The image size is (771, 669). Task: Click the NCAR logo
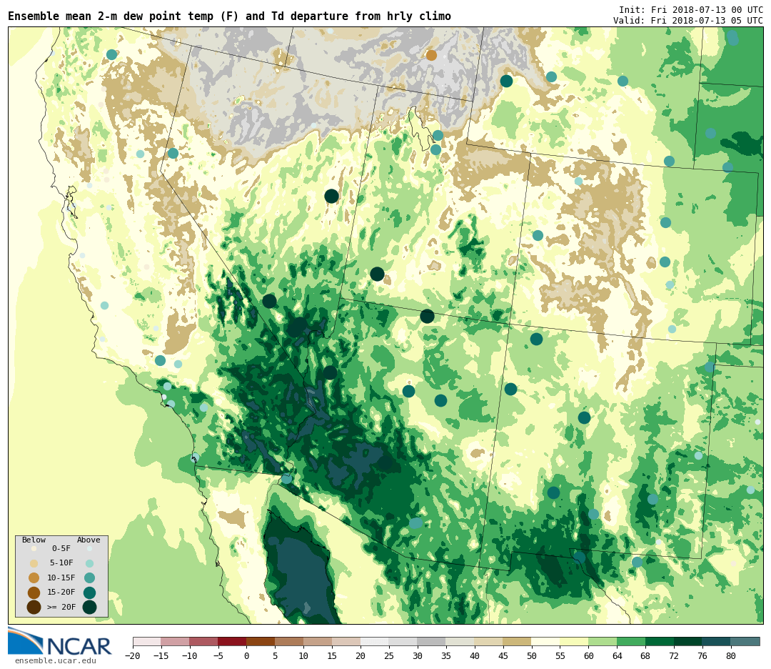pyautogui.click(x=59, y=641)
